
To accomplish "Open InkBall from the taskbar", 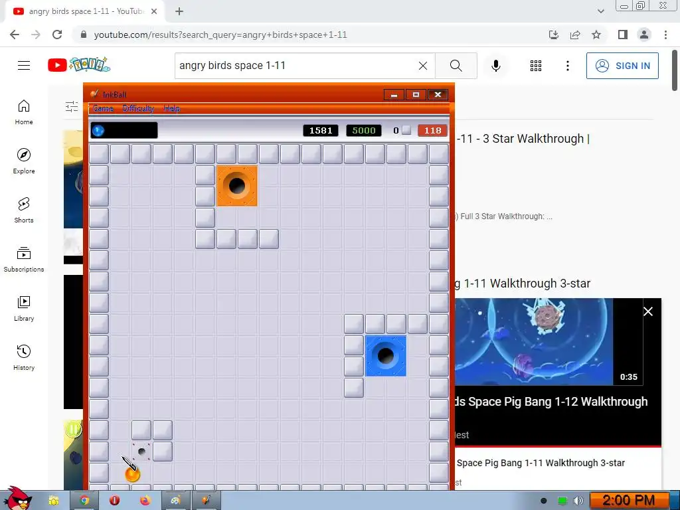I will coord(206,501).
